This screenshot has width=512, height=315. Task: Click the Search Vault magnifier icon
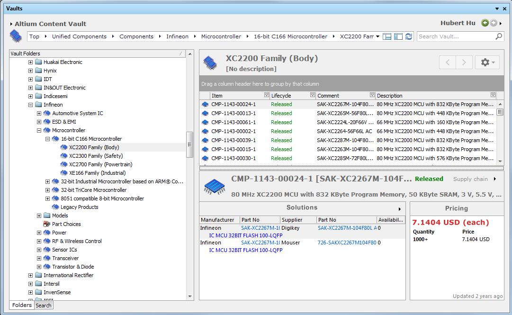pos(499,36)
